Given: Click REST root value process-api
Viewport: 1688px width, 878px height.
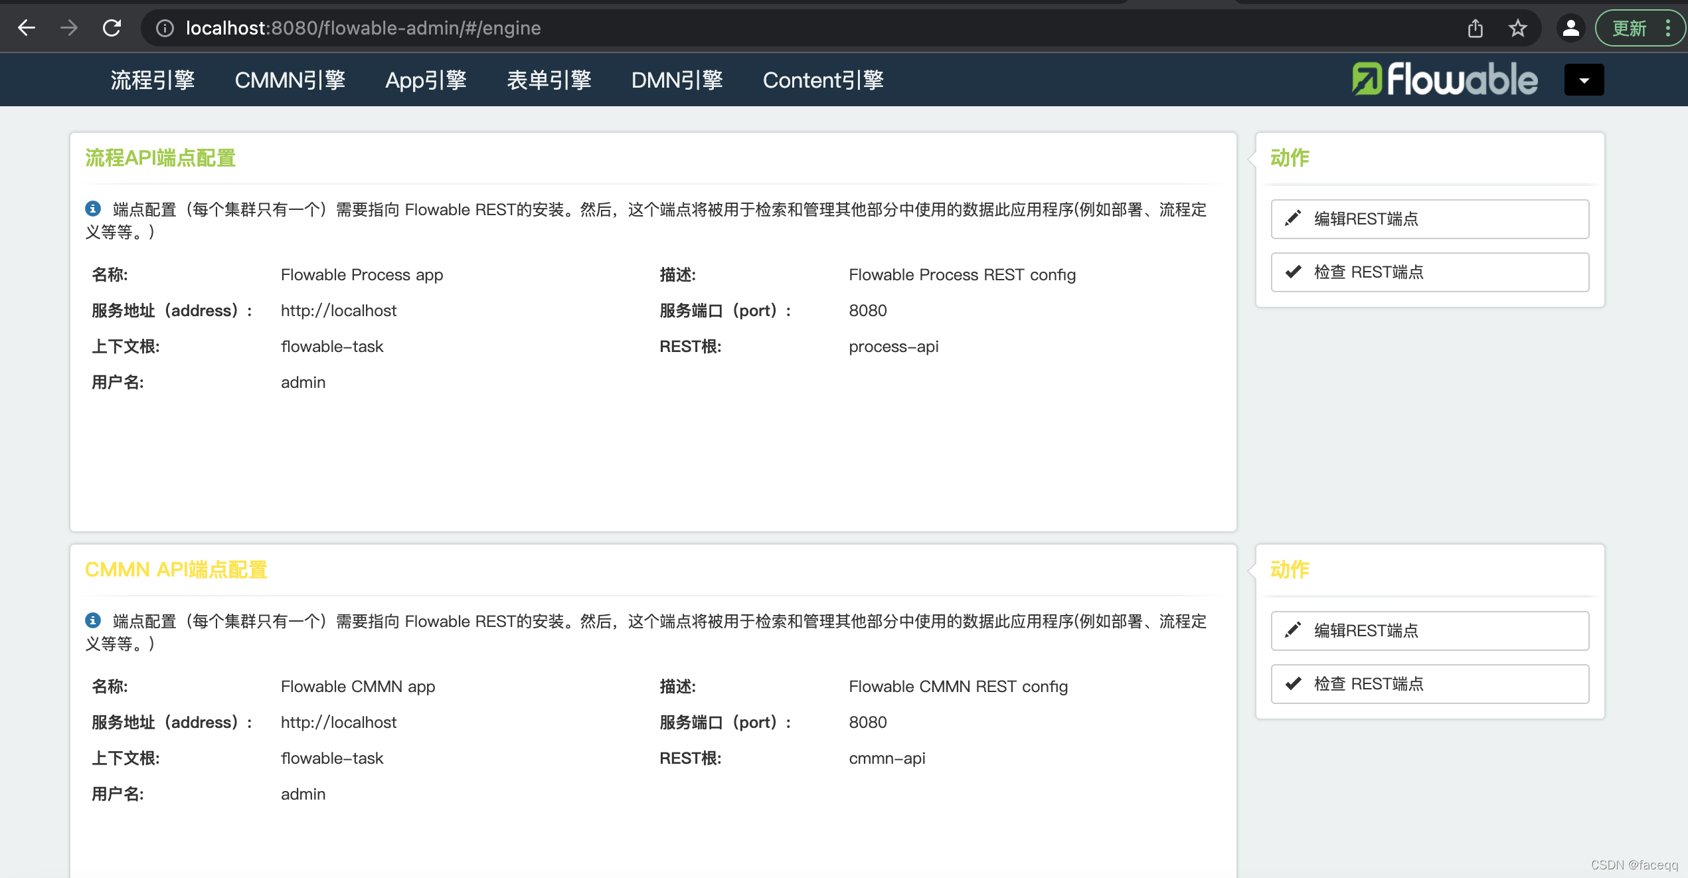Looking at the screenshot, I should point(893,346).
